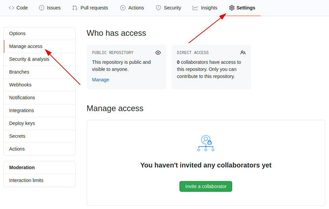Open the Webhooks settings section

20,85
